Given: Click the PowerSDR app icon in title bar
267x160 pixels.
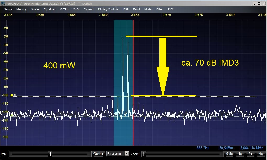Looking at the screenshot, I should pos(3,3).
